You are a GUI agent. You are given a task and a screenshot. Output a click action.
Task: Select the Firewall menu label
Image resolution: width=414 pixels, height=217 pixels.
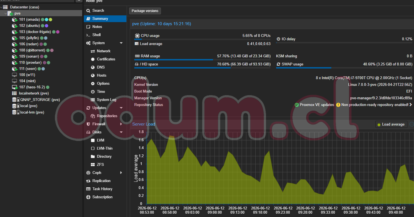pos(99,124)
